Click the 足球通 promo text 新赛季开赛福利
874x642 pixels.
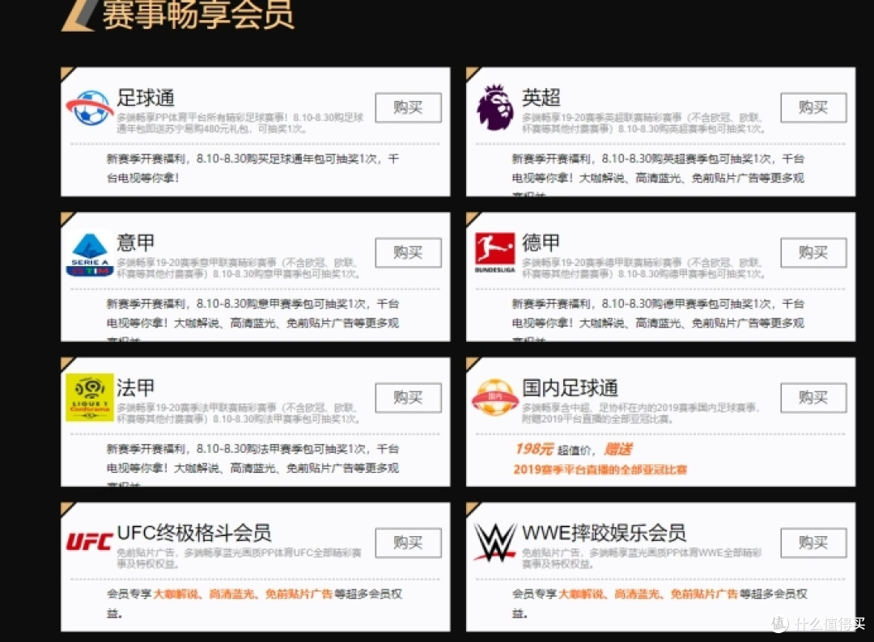coord(252,168)
